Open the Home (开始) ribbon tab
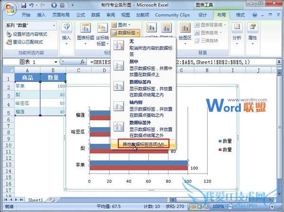284x212 pixels. (26, 15)
